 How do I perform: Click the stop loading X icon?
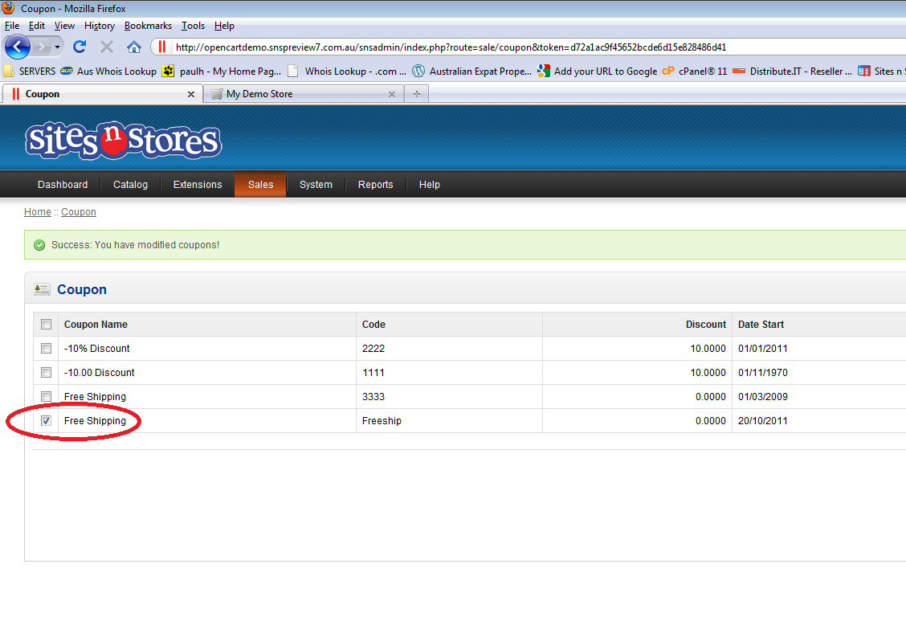(x=106, y=47)
